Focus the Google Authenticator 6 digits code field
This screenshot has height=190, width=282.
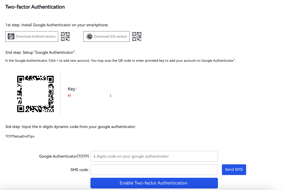[x=154, y=156]
